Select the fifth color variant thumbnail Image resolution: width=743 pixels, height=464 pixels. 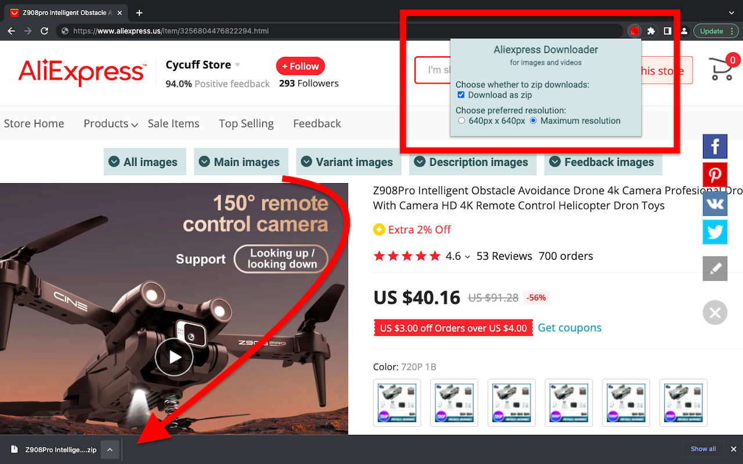[626, 403]
